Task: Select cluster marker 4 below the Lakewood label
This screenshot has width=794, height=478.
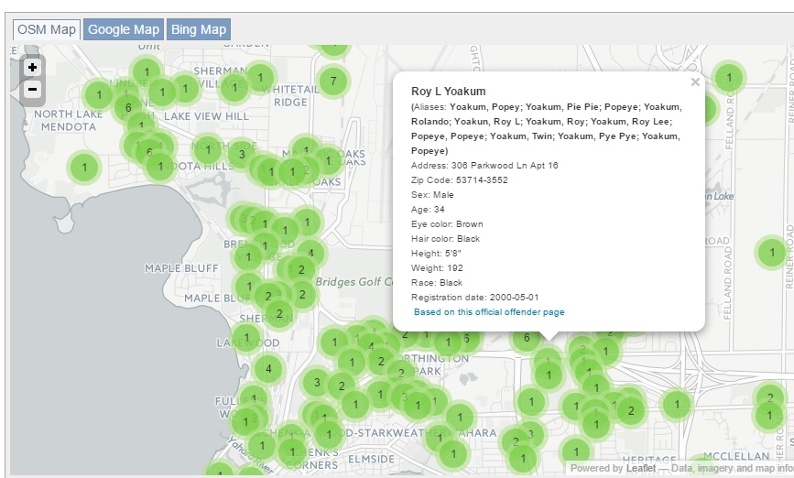Action: point(268,369)
